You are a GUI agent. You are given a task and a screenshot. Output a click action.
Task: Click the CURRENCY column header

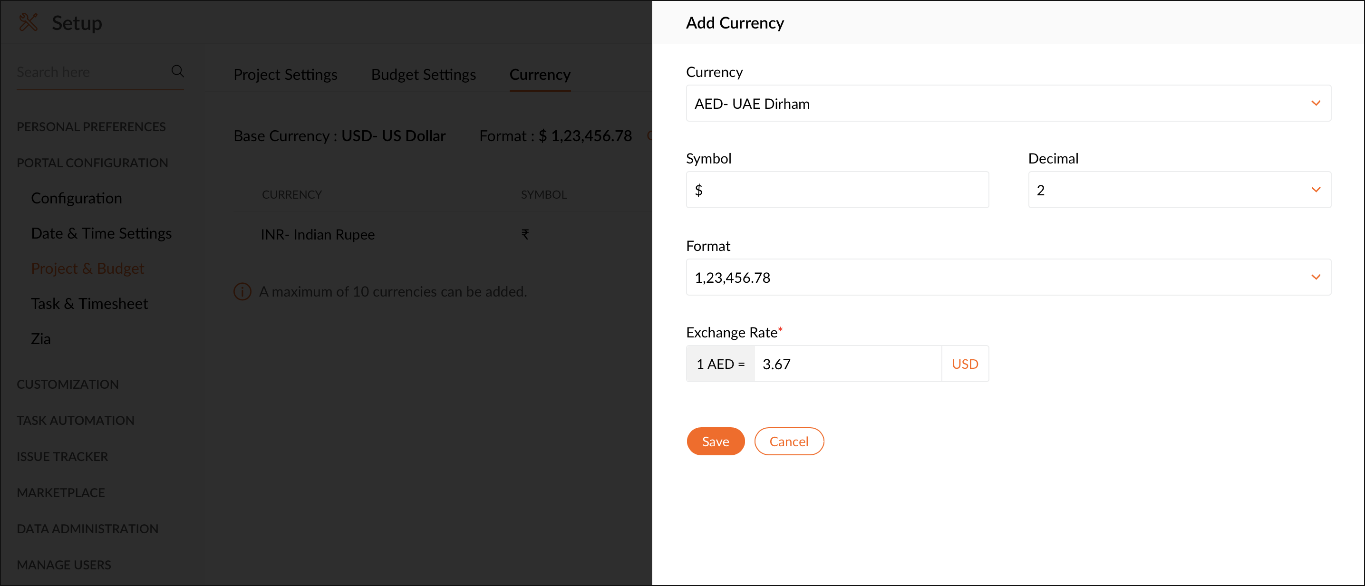pos(291,194)
